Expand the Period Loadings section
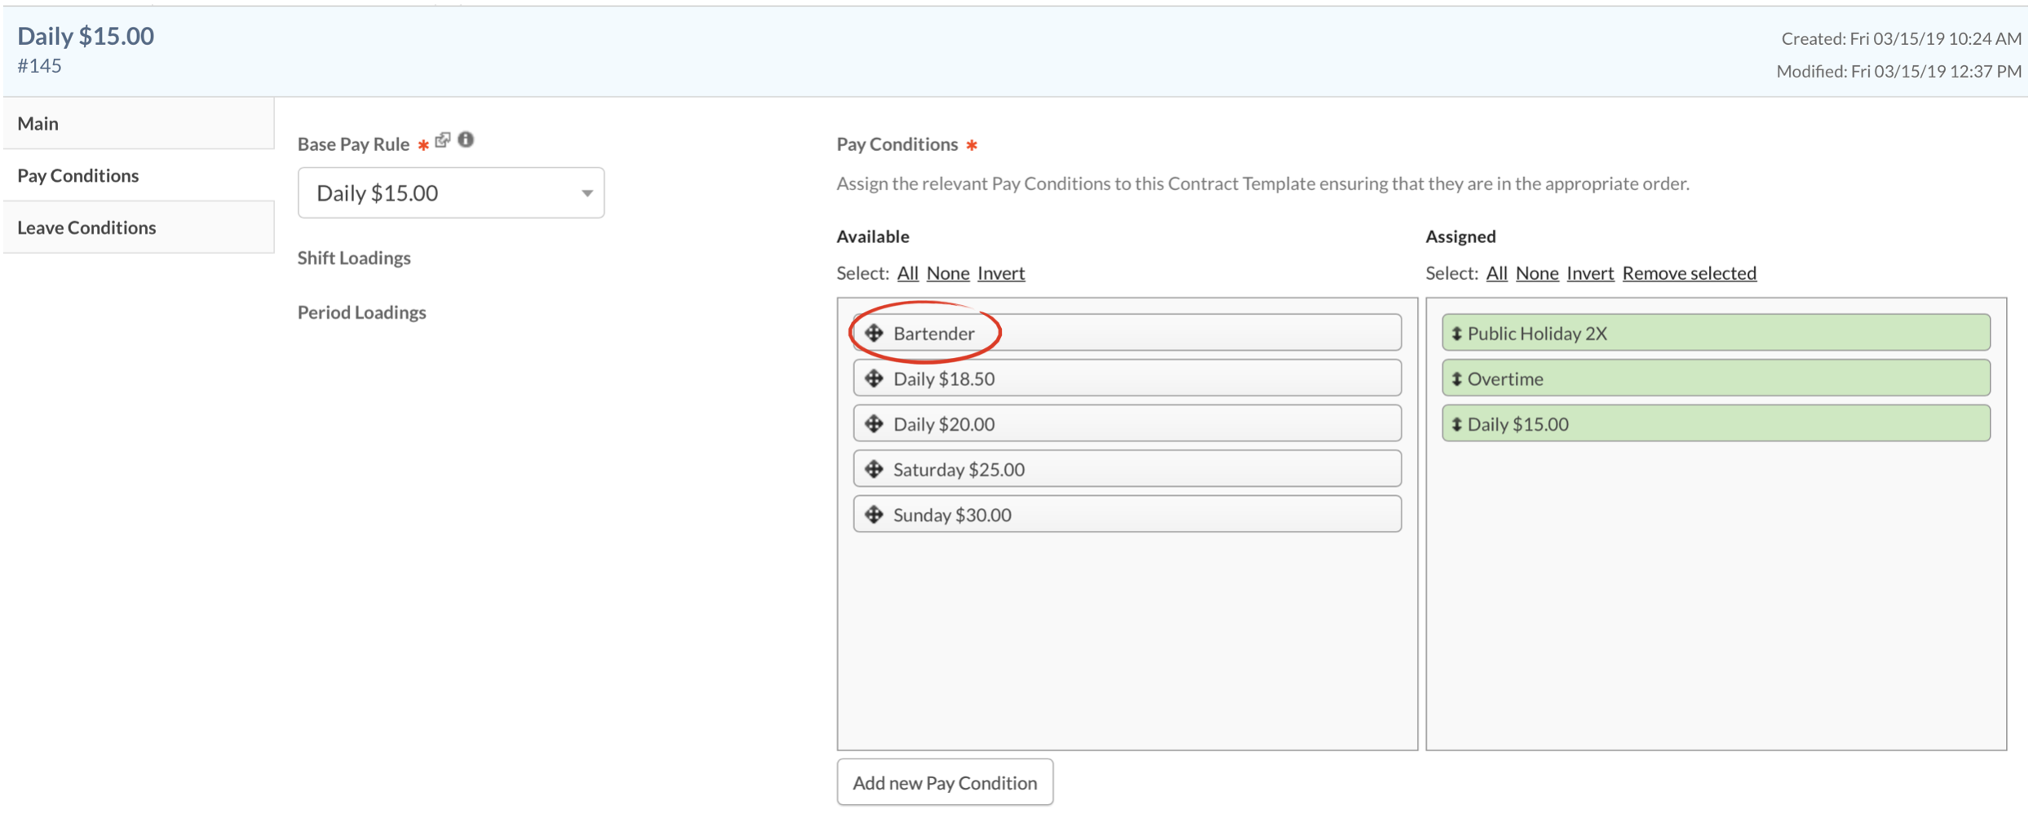The width and height of the screenshot is (2033, 814). point(361,312)
